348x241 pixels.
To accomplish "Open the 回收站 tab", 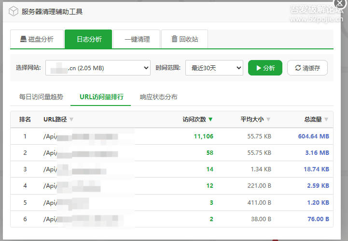I will (x=184, y=39).
